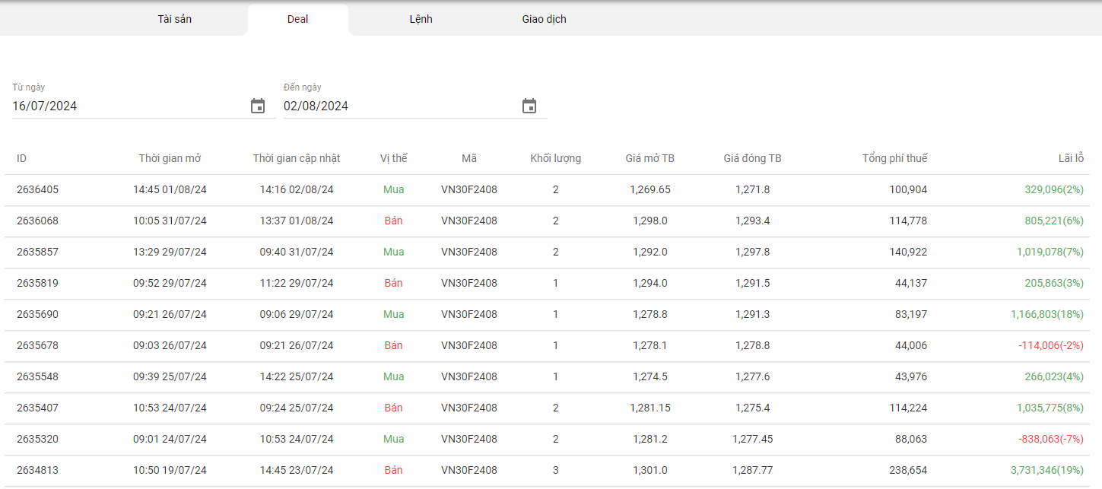Click the 'Vị thế' column header
Screen dimensions: 1102x489
pos(393,158)
